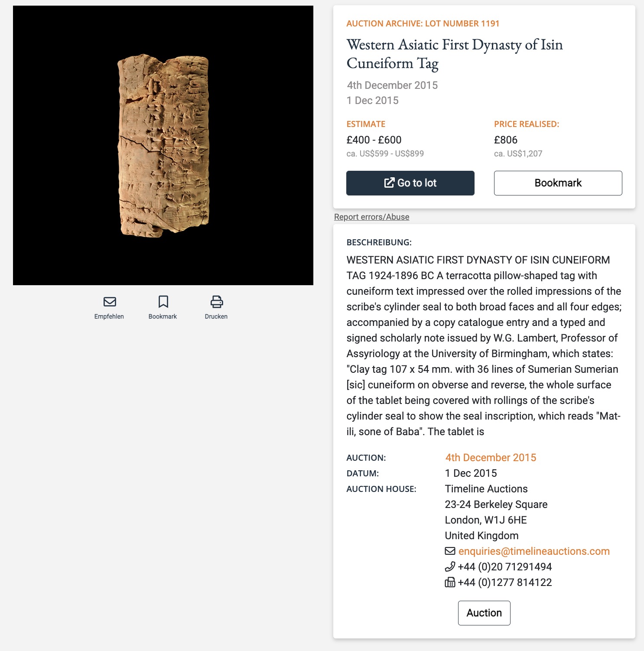The width and height of the screenshot is (644, 651).
Task: Click the price realised £806 value
Action: point(506,140)
